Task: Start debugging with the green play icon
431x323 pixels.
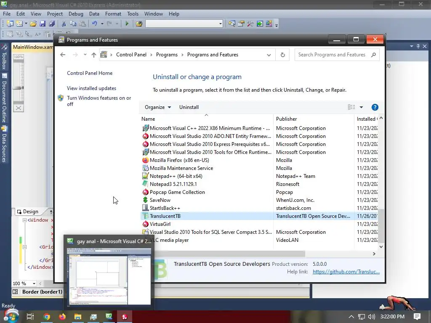Action: pos(127,24)
